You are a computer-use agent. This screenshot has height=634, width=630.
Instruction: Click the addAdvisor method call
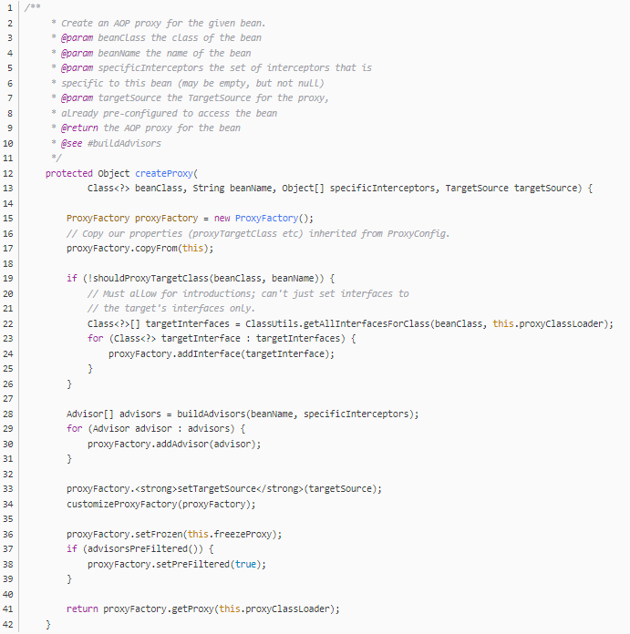(x=174, y=444)
